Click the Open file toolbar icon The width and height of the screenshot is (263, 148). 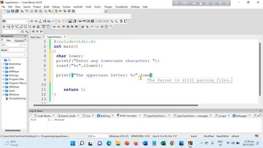click(8, 11)
